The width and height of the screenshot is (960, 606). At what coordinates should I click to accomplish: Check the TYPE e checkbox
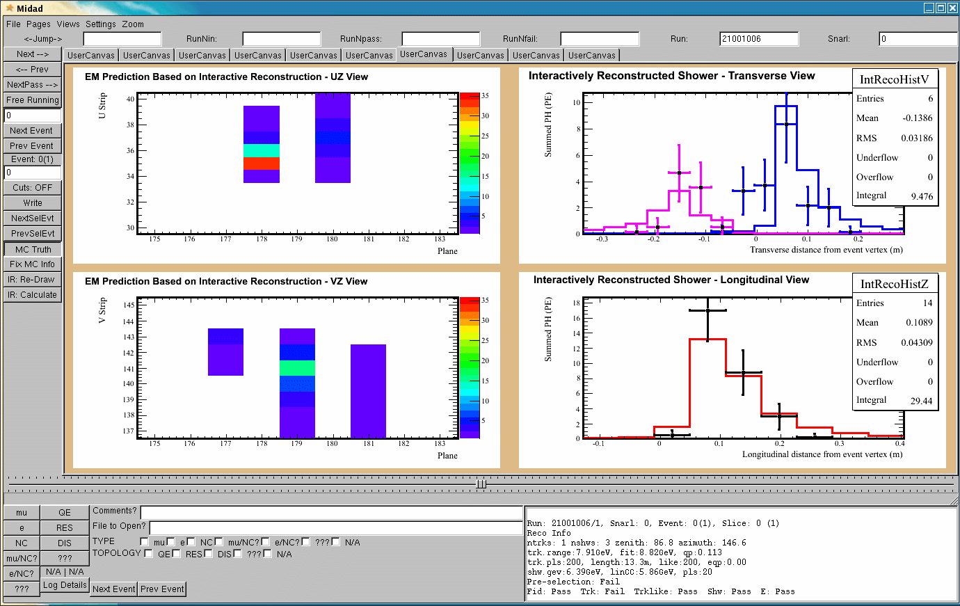tap(171, 542)
